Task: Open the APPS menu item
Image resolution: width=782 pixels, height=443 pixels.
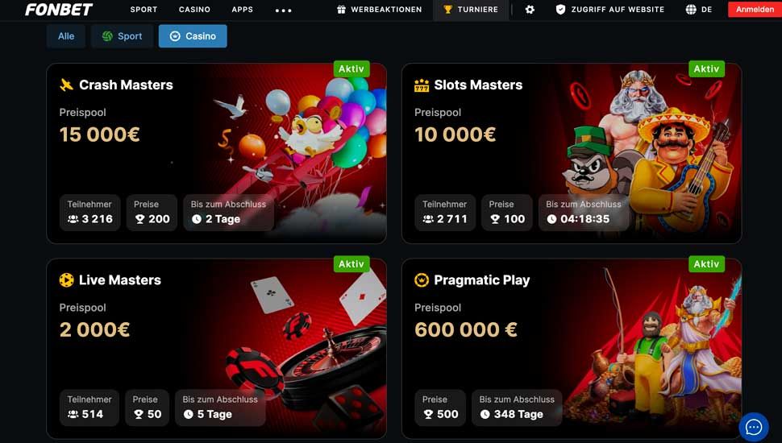Action: pos(243,10)
